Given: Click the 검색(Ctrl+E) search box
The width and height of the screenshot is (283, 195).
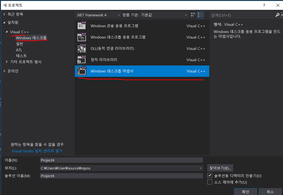Looking at the screenshot, I should [x=242, y=15].
